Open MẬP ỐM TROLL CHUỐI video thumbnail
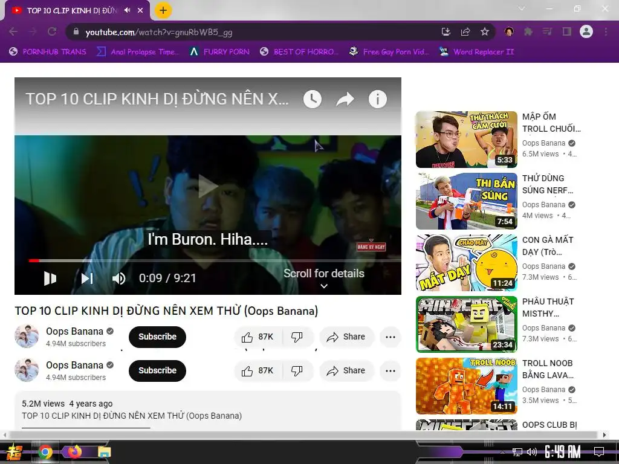Screen dimensions: 619x464 click(466, 140)
